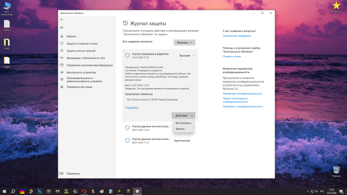Show hidden system tray icons

tap(308, 191)
